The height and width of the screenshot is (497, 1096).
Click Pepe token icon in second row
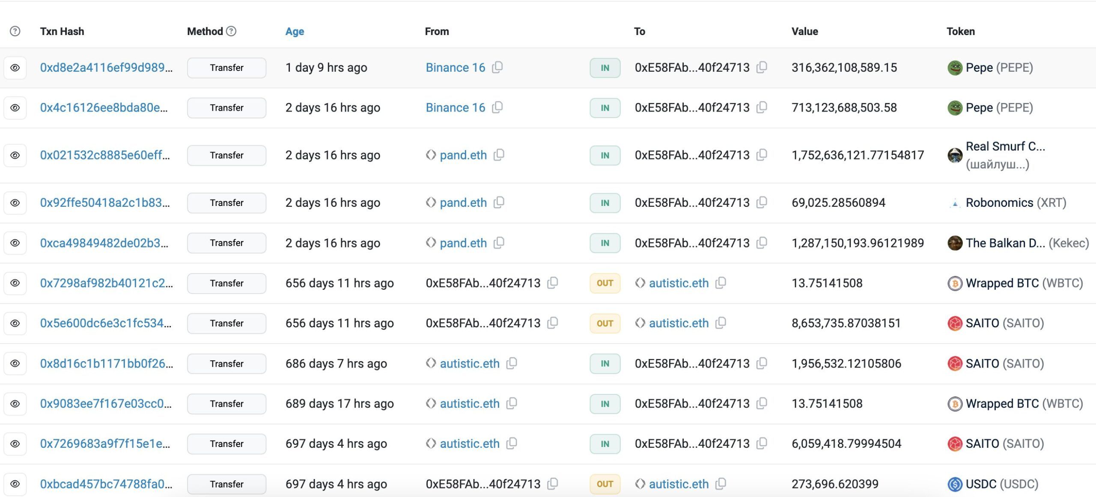coord(955,108)
